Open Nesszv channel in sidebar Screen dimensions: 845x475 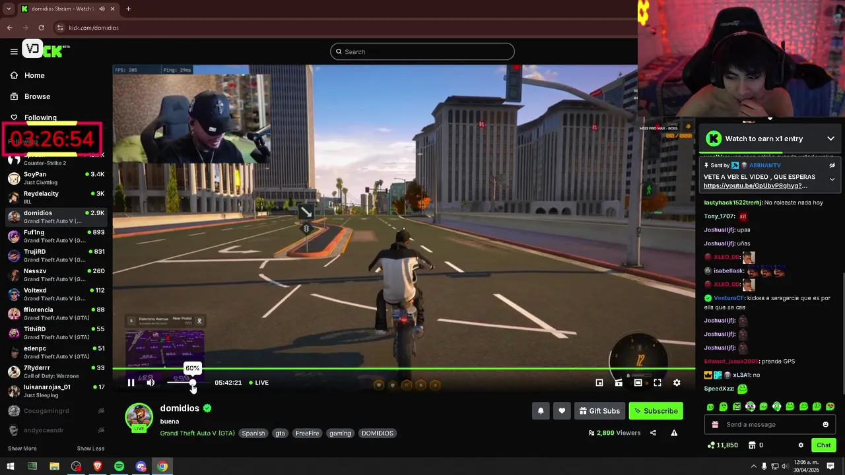click(x=56, y=274)
